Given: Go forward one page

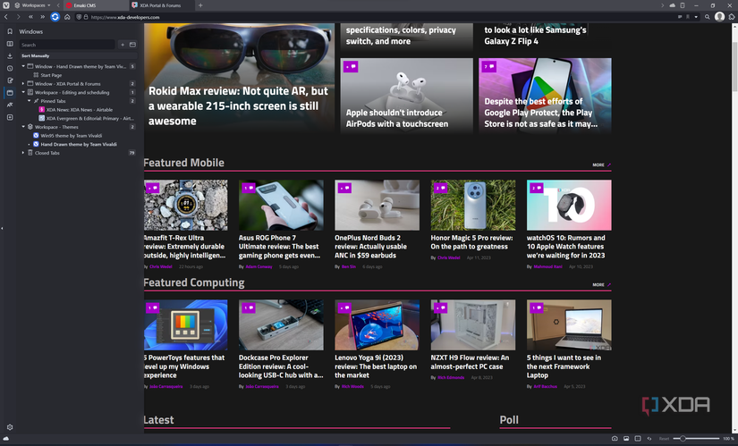Looking at the screenshot, I should coord(18,17).
